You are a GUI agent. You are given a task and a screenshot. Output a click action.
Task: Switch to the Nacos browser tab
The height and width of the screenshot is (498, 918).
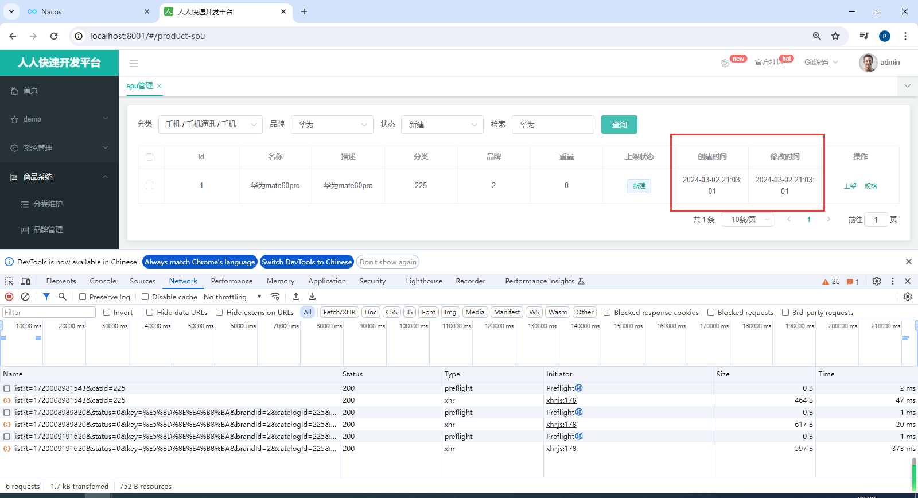click(89, 11)
